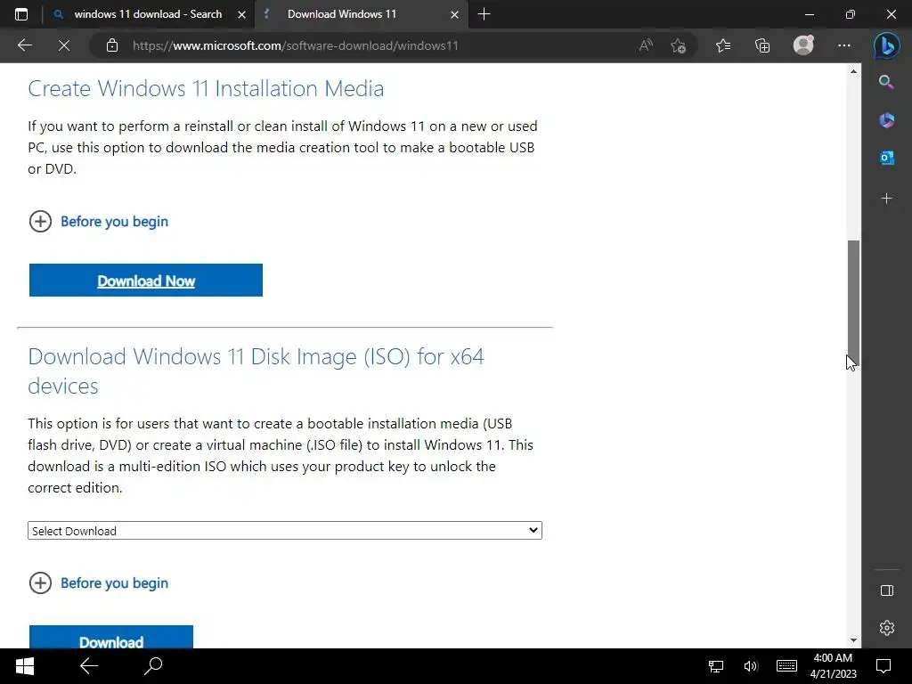912x684 pixels.
Task: Click the Download Windows 11 Disk Image heading
Action: pos(256,371)
